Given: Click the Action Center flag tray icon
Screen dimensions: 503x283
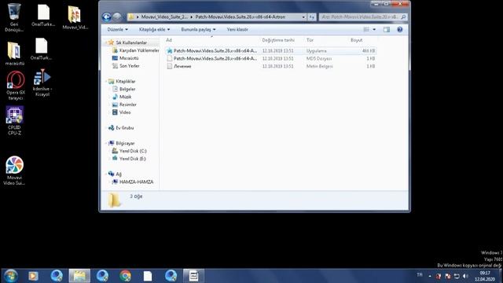Looking at the screenshot, I should click(448, 276).
